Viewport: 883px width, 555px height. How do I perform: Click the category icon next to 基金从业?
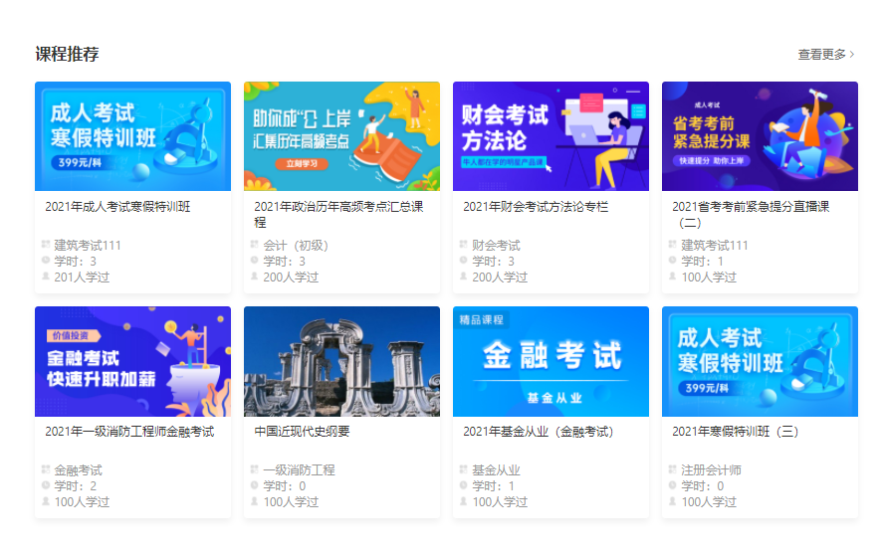pyautogui.click(x=464, y=469)
